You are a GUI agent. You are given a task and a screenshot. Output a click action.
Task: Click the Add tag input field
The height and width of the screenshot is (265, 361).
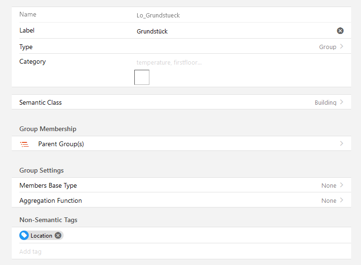[x=179, y=252]
